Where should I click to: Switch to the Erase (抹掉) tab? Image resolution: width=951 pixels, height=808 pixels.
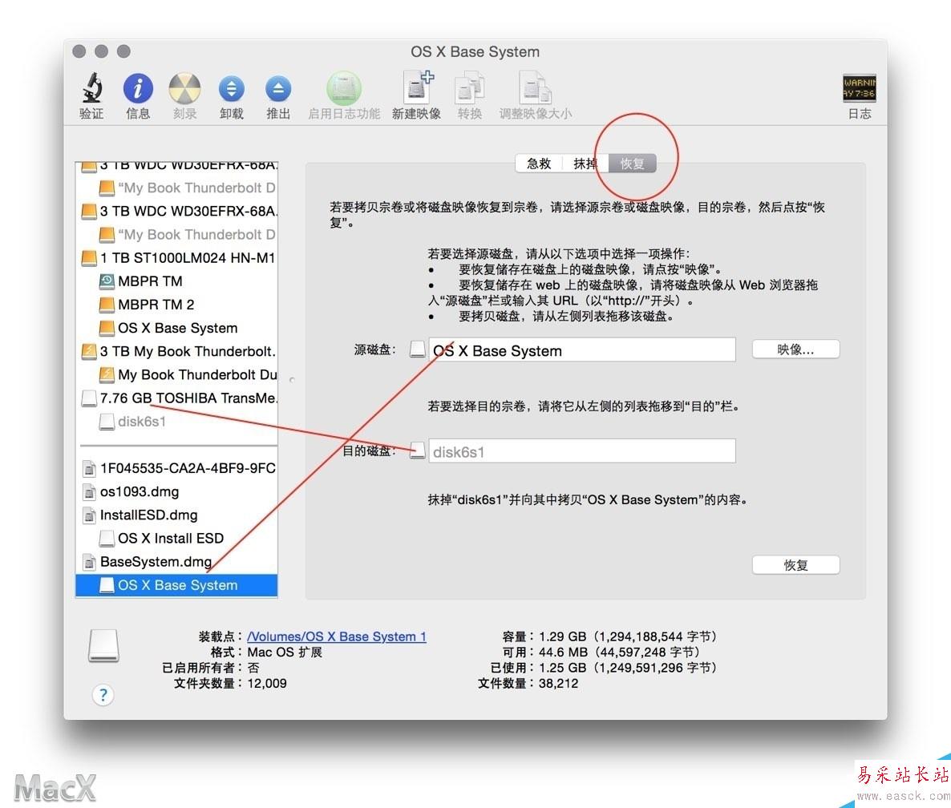coord(585,163)
